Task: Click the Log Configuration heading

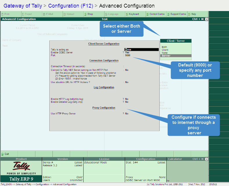Action: coord(104,87)
